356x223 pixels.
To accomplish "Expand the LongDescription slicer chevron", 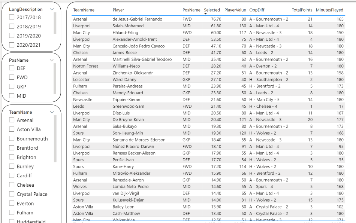I will 52,9.
